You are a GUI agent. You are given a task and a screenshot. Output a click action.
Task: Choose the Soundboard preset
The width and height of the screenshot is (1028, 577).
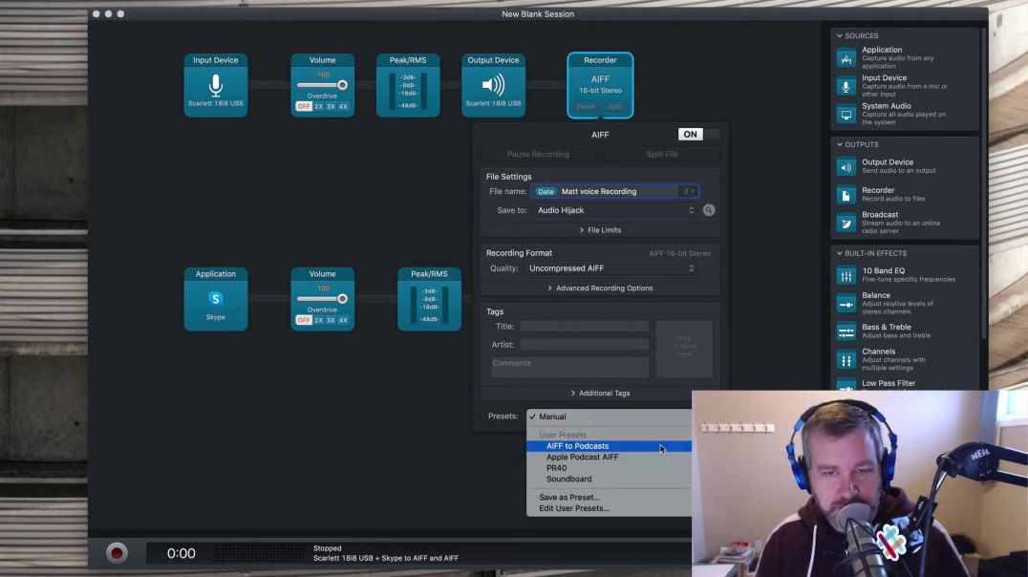click(610, 480)
